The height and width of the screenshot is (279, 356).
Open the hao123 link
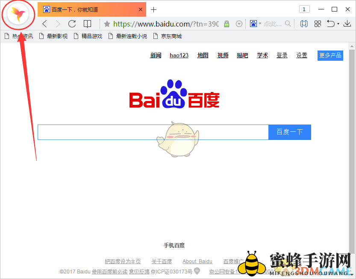click(x=179, y=55)
